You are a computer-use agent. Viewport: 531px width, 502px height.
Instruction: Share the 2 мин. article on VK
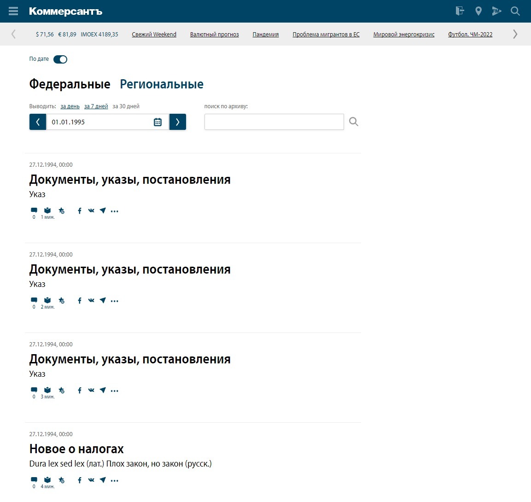coord(91,300)
